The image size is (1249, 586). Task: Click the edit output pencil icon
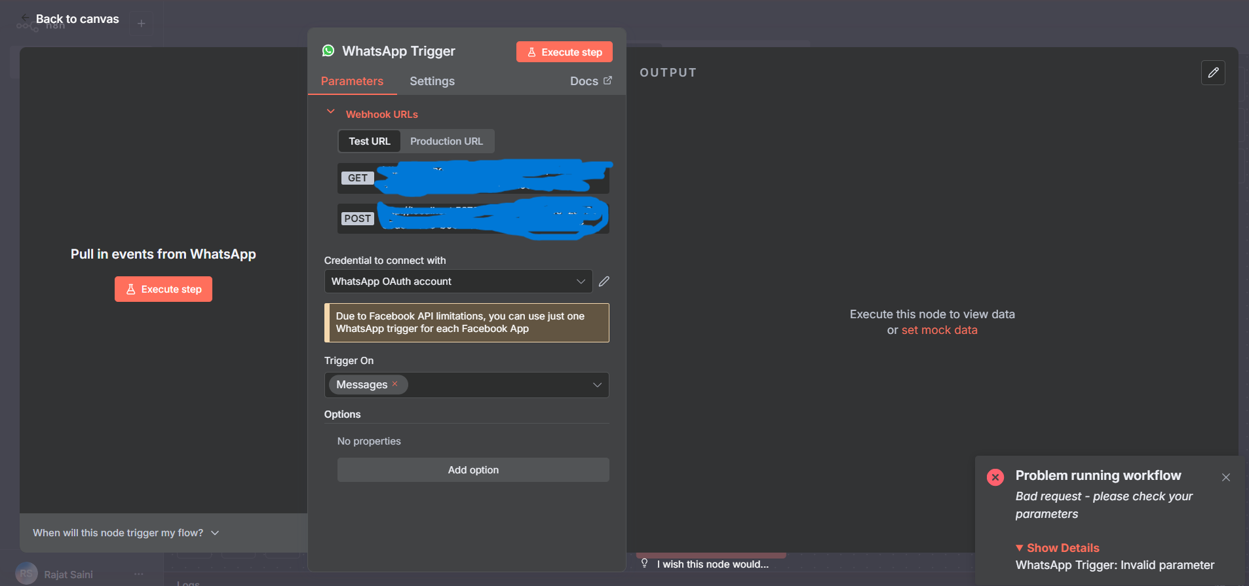(1213, 73)
